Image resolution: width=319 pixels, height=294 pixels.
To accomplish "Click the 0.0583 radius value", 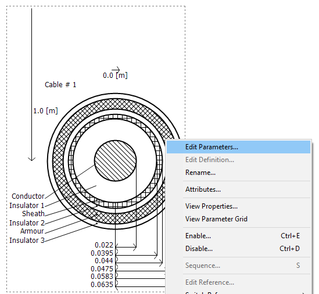I will 102,277.
